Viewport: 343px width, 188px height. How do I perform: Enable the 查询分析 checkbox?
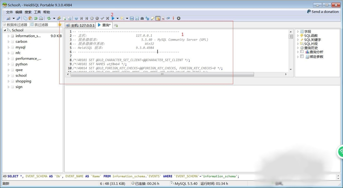coord(302,52)
